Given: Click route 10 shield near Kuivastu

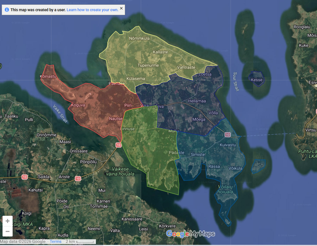Looking at the screenshot, I should click(x=227, y=135).
